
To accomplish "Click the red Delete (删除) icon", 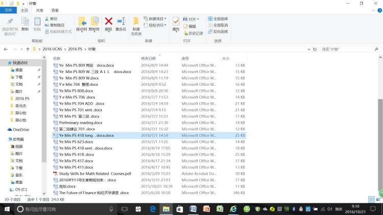I will [x=108, y=21].
